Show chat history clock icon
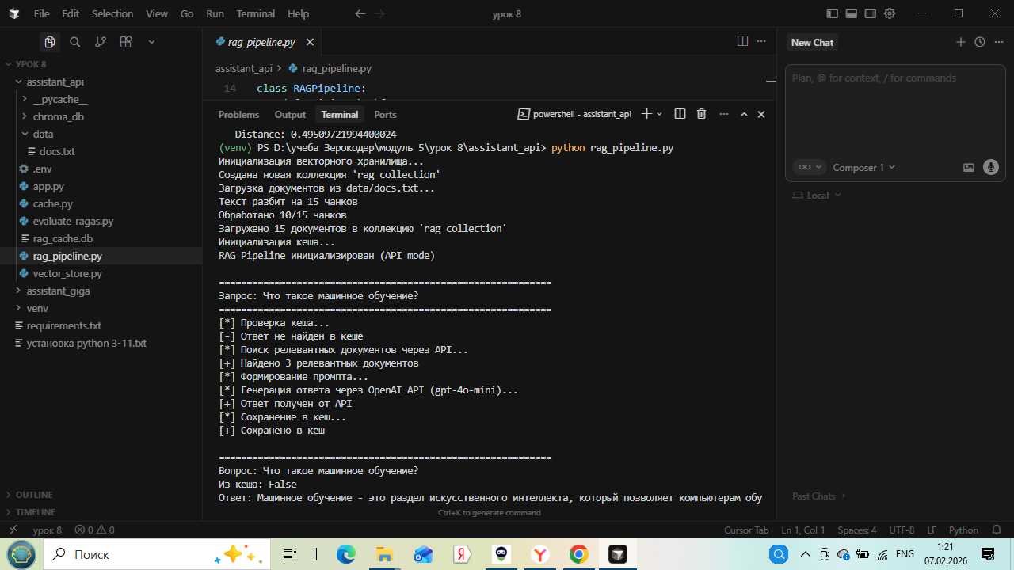The height and width of the screenshot is (570, 1014). [980, 42]
